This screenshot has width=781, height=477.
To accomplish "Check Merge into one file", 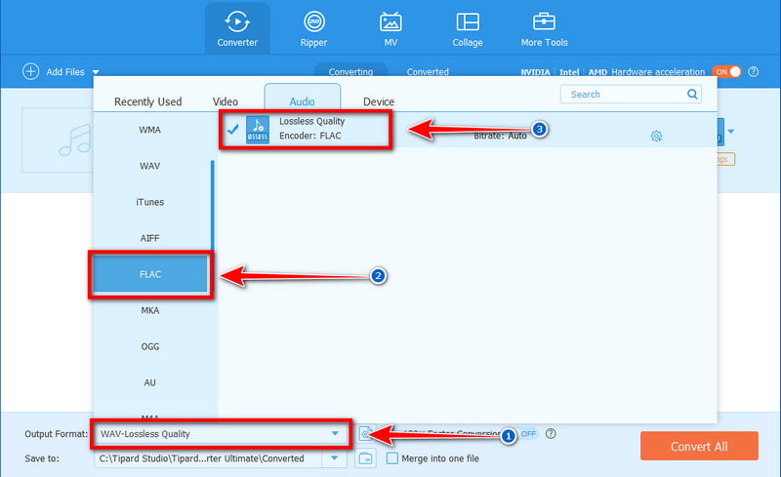I will click(392, 458).
